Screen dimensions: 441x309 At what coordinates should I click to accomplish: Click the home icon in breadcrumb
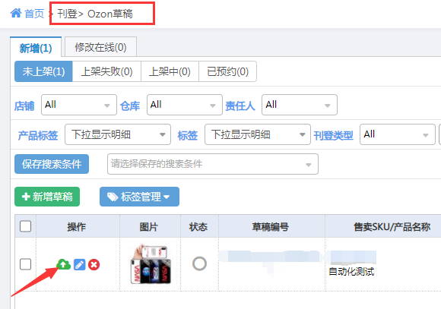point(16,13)
